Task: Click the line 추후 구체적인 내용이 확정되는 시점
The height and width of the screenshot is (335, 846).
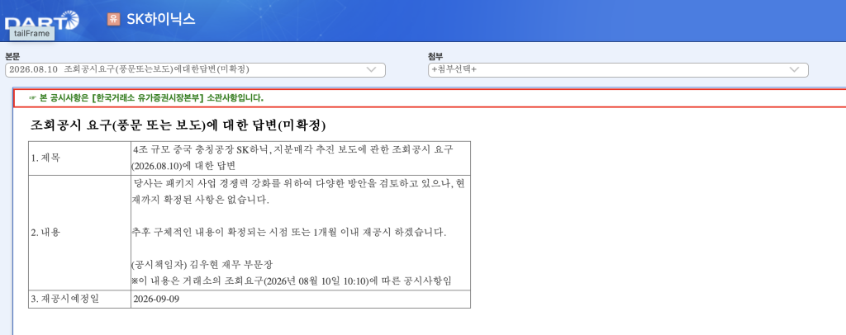Action: pyautogui.click(x=289, y=234)
